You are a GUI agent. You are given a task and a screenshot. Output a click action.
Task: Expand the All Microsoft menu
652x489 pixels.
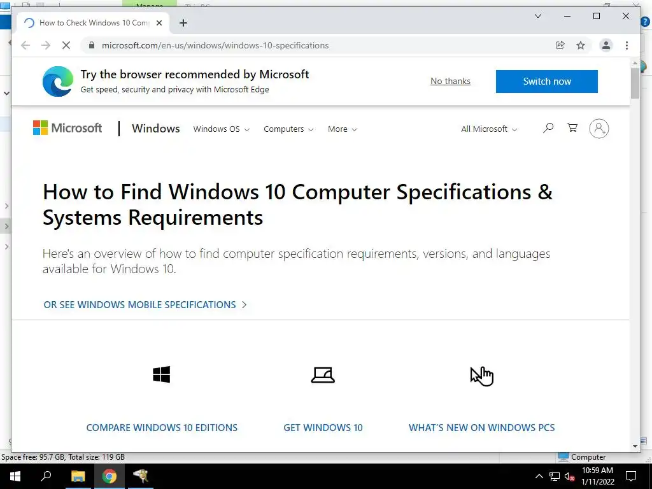[488, 129]
